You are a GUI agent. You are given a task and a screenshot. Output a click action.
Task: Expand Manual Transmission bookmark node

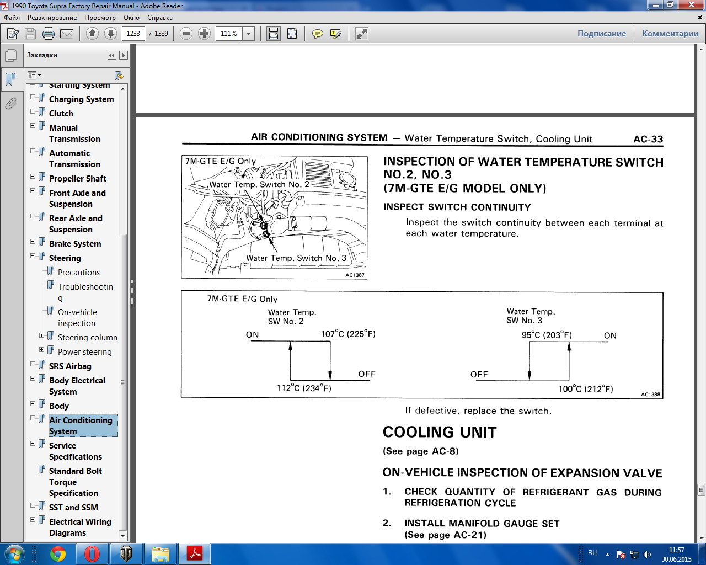pyautogui.click(x=33, y=125)
